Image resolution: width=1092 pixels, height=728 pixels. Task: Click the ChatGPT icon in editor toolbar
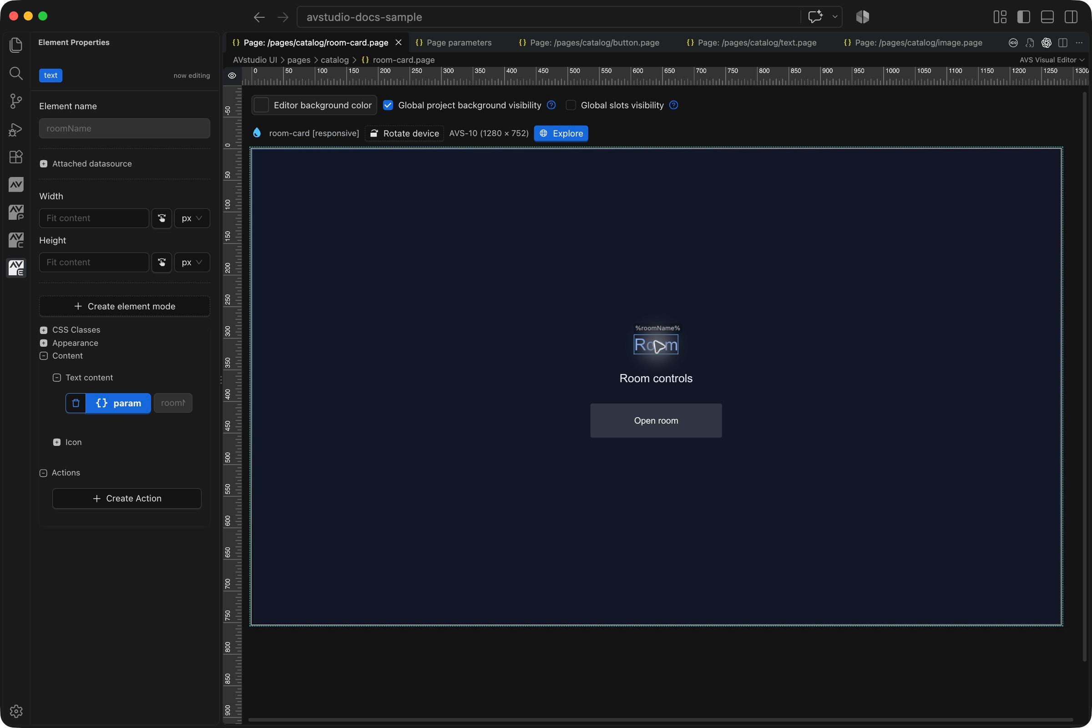[x=1046, y=43]
